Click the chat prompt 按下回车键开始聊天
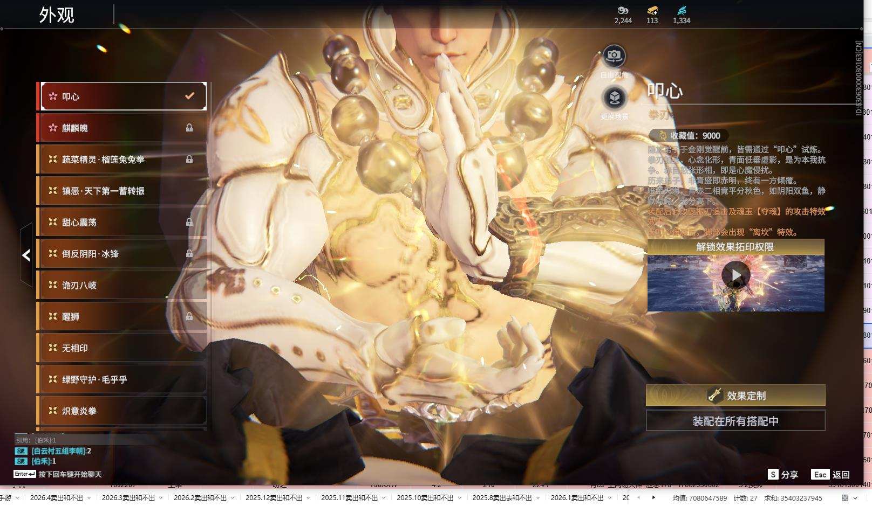This screenshot has width=872, height=506. [x=70, y=474]
